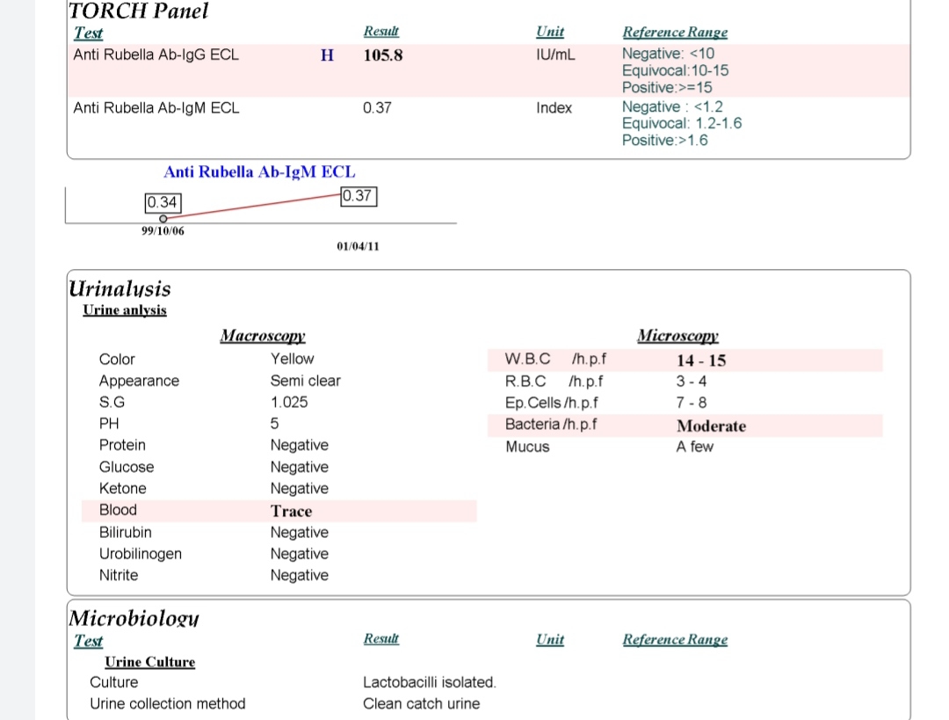The image size is (949, 720).
Task: Select the S.G value 1.025
Action: 289,402
